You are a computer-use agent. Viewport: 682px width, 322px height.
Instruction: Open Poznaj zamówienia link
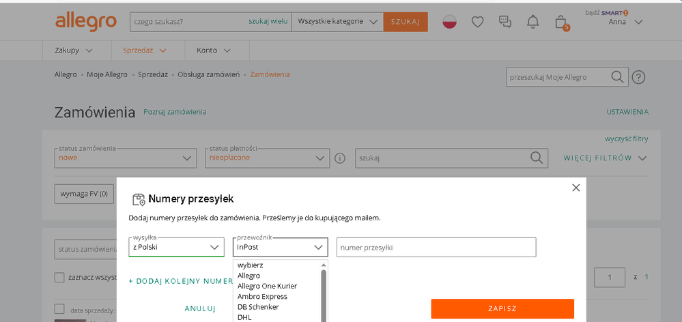175,112
